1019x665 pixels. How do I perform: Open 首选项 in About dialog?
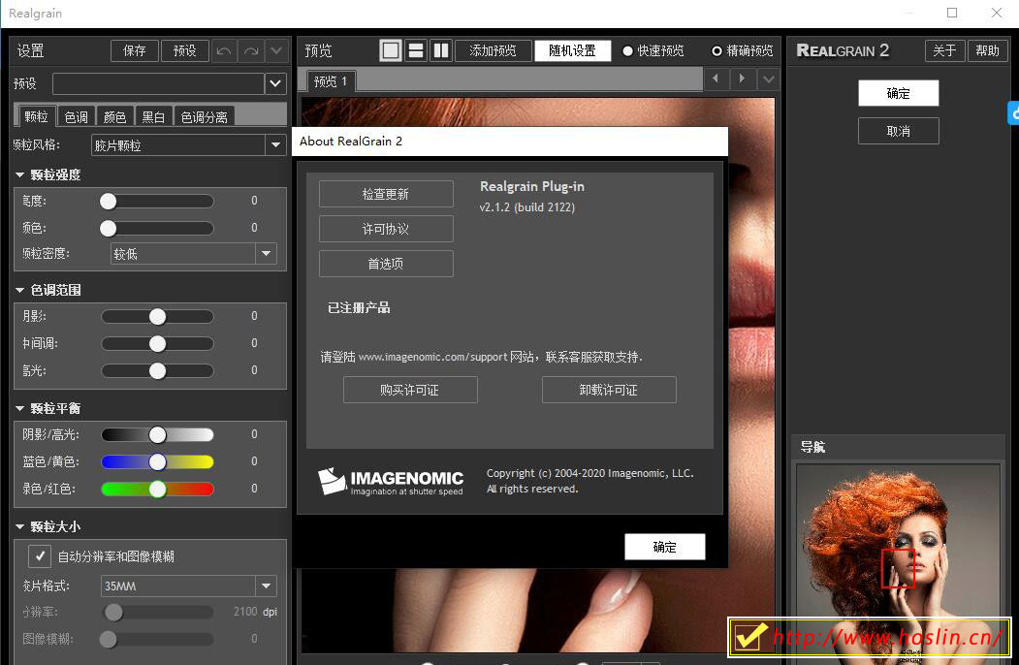386,264
